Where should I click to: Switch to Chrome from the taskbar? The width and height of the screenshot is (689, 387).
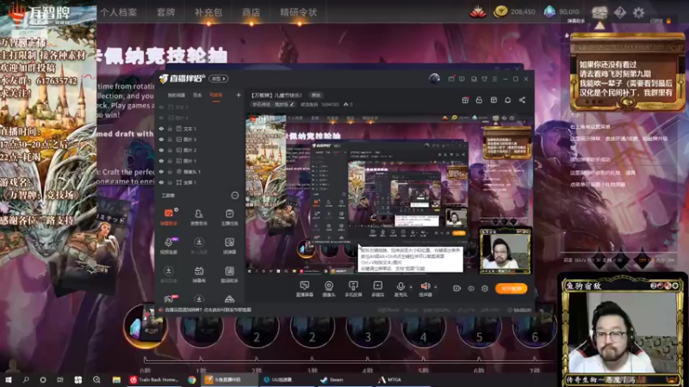pos(192,379)
